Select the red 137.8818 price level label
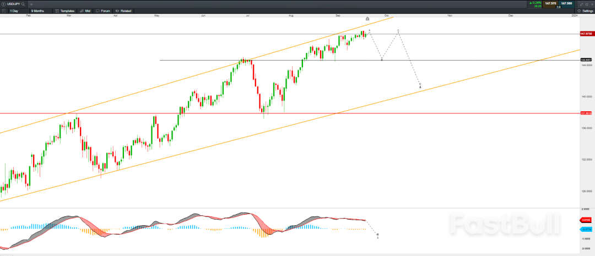The height and width of the screenshot is (256, 595). coord(586,113)
